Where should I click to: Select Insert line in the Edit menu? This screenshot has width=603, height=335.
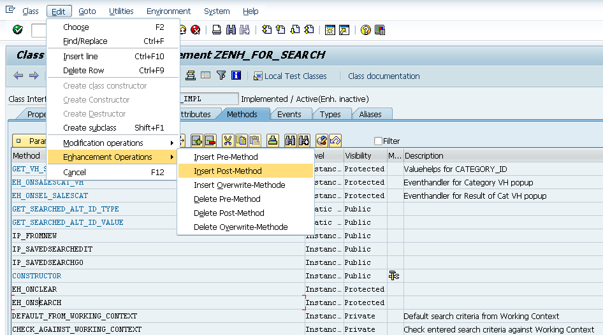point(113,57)
